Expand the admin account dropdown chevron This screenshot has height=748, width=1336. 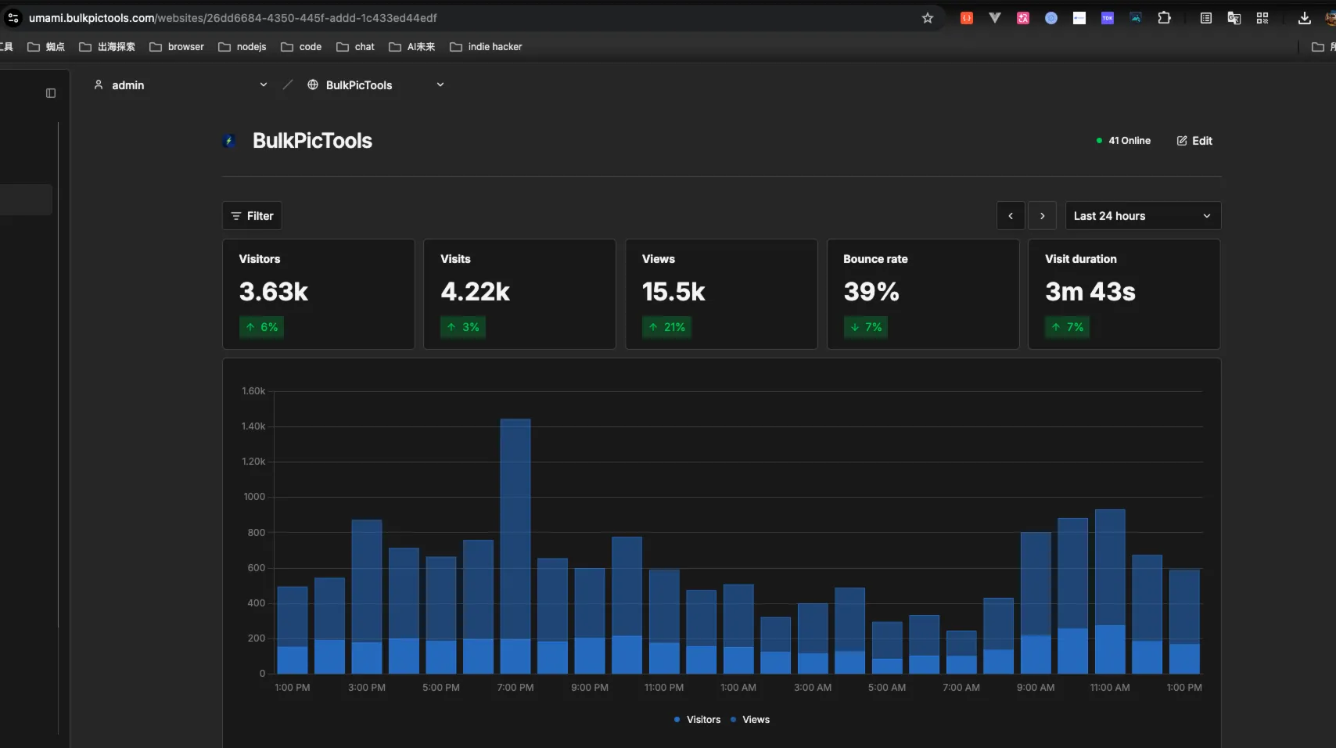click(x=264, y=85)
